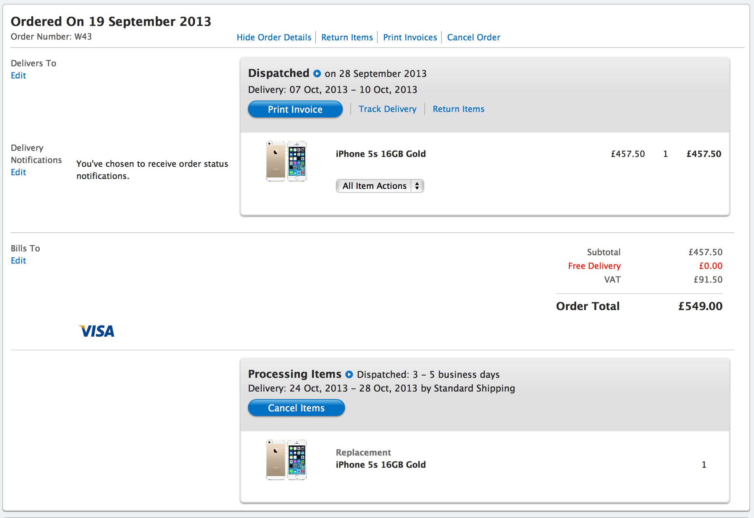Click the dispatched iPhone 5s 16GB Gold title
Image resolution: width=754 pixels, height=518 pixels.
coord(380,154)
